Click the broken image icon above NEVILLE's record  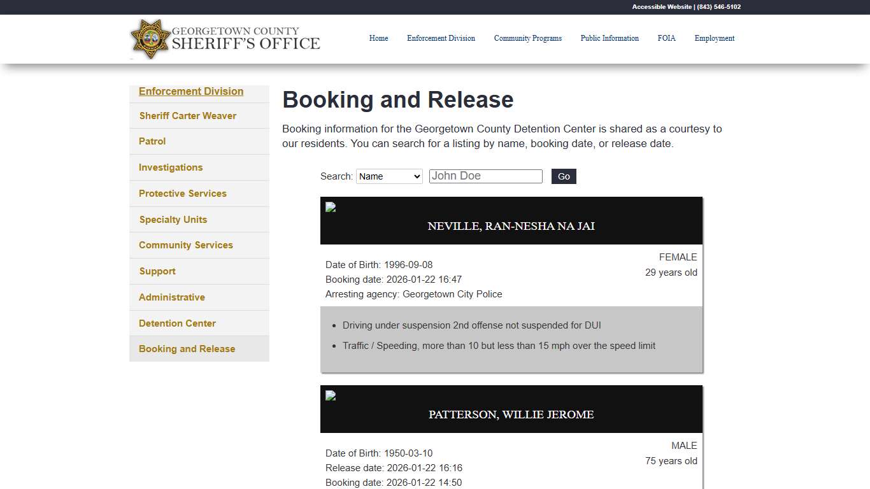click(x=330, y=207)
